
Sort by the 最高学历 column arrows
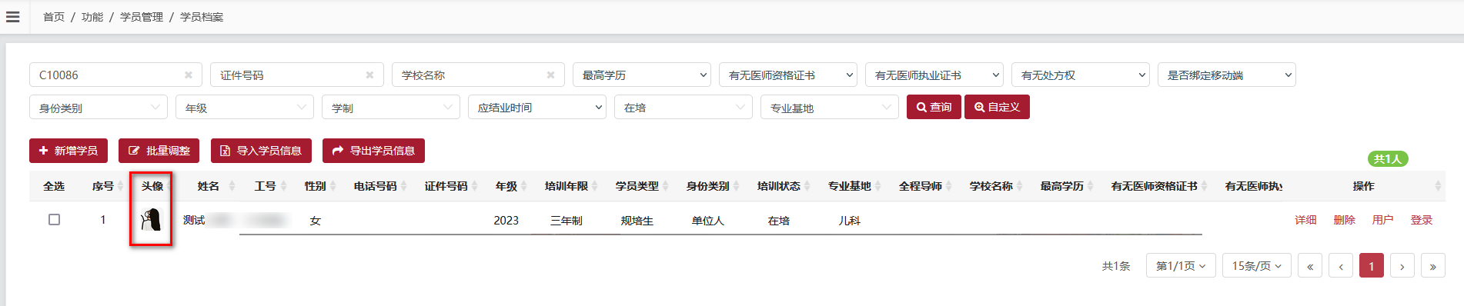(x=1091, y=186)
